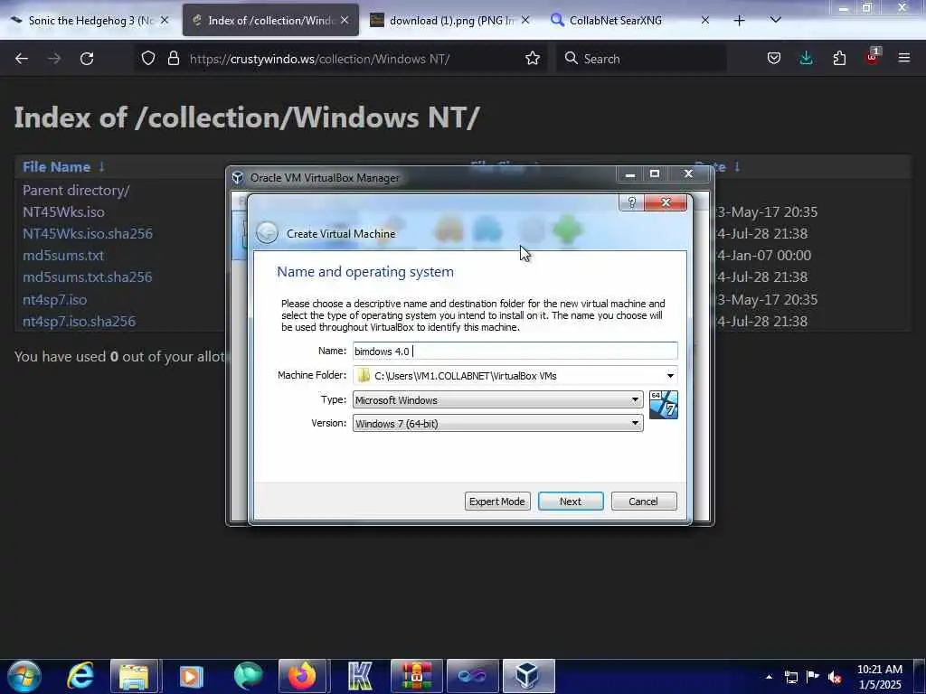The image size is (926, 694).
Task: Launch Internet Explorer from taskbar
Action: click(x=80, y=676)
